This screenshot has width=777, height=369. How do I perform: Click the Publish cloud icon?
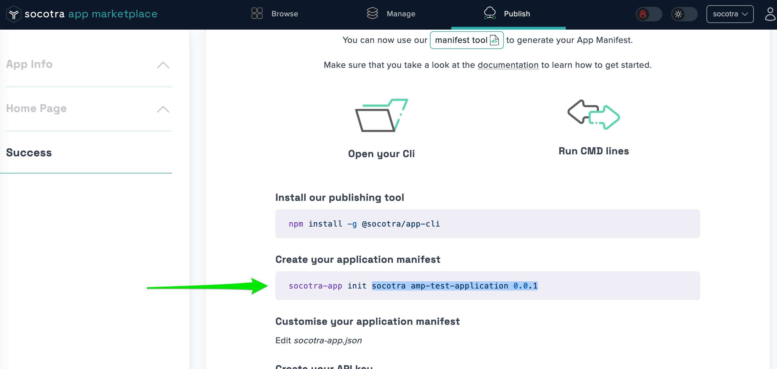point(489,13)
